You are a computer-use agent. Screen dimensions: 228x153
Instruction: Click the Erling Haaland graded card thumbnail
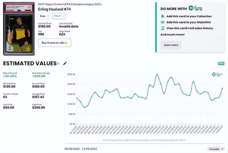18,27
